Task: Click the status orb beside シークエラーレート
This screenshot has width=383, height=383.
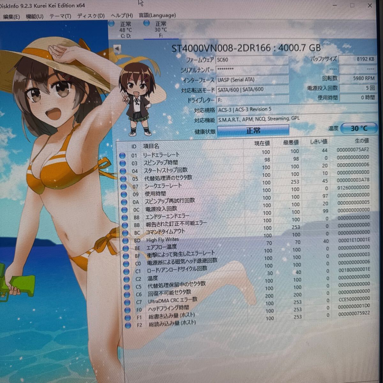Action: click(x=124, y=186)
